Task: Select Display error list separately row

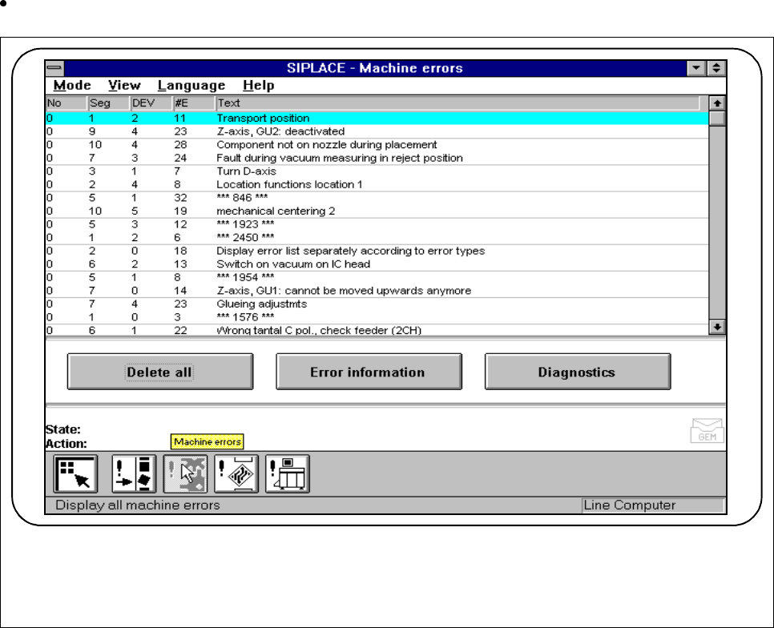Action: coord(377,251)
